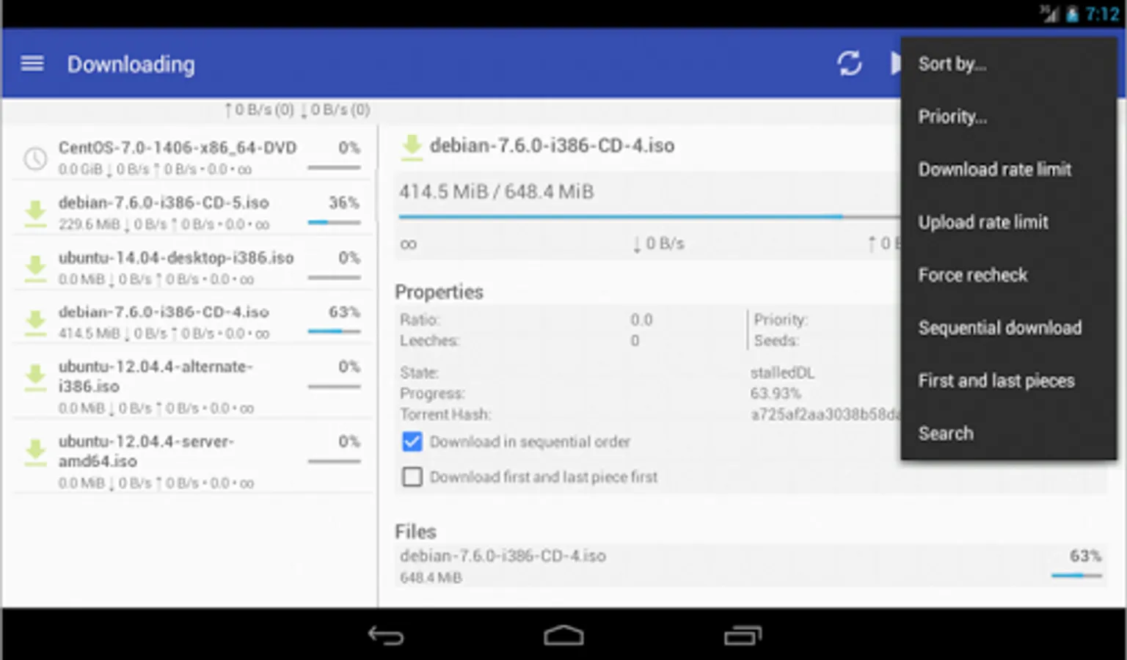Open Sort by... submenu
Viewport: 1127px width, 660px height.
point(1009,64)
